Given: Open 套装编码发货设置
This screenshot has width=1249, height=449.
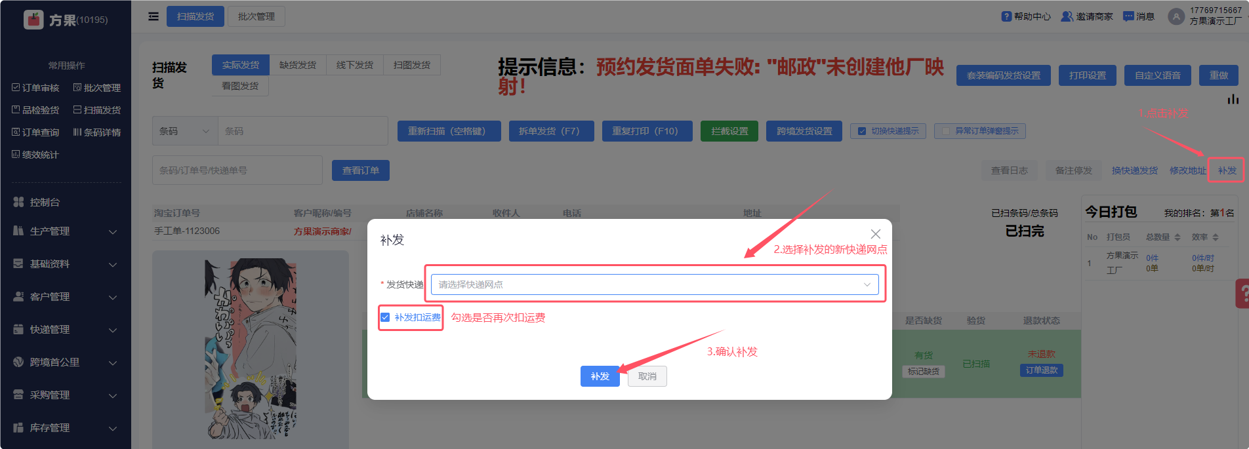Looking at the screenshot, I should pyautogui.click(x=1004, y=75).
